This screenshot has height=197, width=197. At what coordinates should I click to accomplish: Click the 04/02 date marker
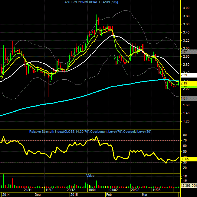point(114,190)
